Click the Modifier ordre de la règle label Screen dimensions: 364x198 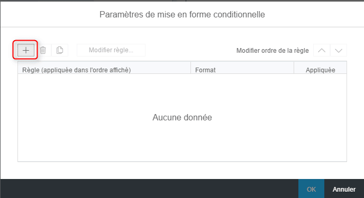point(272,51)
